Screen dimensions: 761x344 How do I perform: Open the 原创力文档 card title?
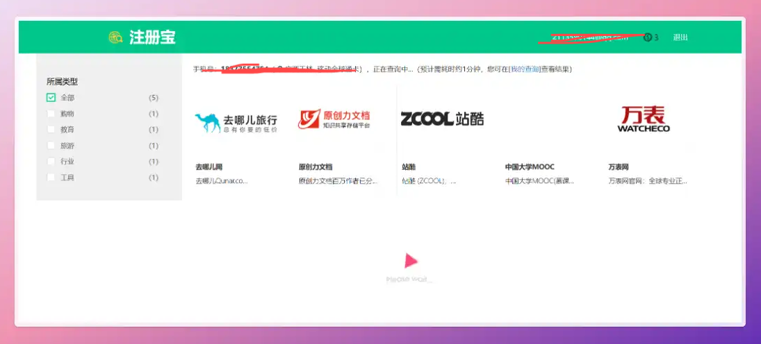[316, 167]
